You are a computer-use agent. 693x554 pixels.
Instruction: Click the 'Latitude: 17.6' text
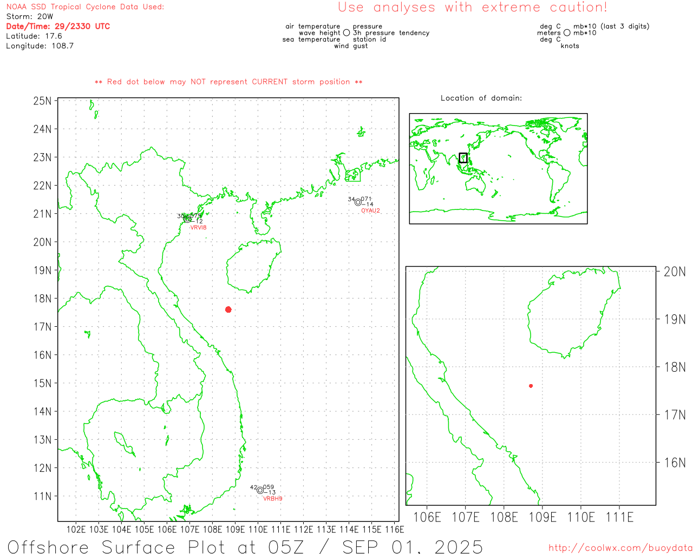tap(34, 36)
